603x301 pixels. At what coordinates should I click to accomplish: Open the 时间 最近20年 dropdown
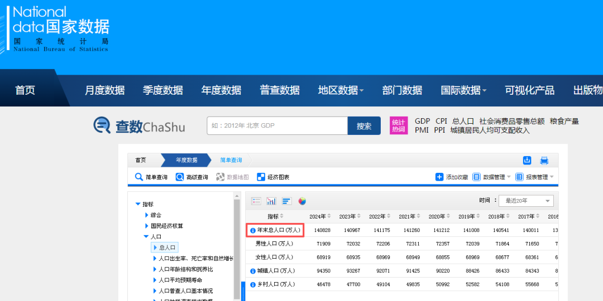pos(526,201)
